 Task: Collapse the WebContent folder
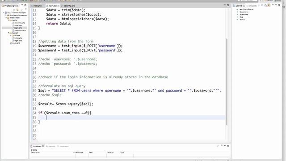[6, 18]
